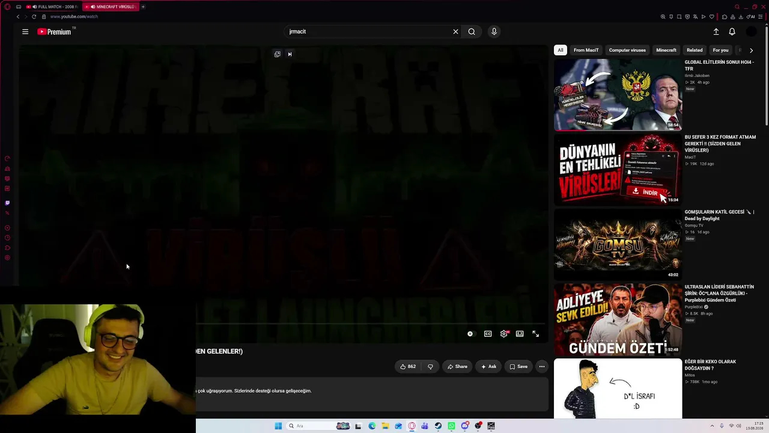Open EĞER BİR KEKO OLARAK DOĞSAYDIN thumbnail

coord(618,388)
